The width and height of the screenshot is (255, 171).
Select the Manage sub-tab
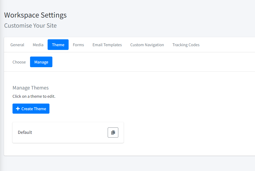point(41,62)
